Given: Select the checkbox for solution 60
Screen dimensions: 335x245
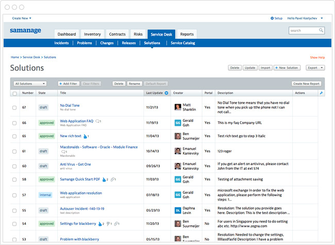Looking at the screenshot, I should [14, 166].
